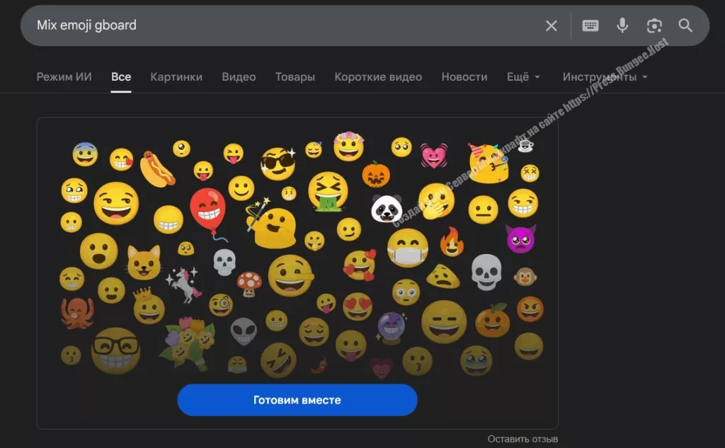
Task: Open the Видео tab
Action: coord(239,76)
